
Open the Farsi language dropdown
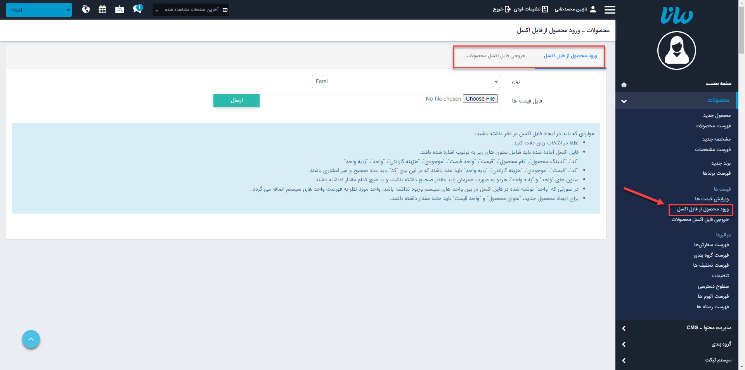click(405, 82)
